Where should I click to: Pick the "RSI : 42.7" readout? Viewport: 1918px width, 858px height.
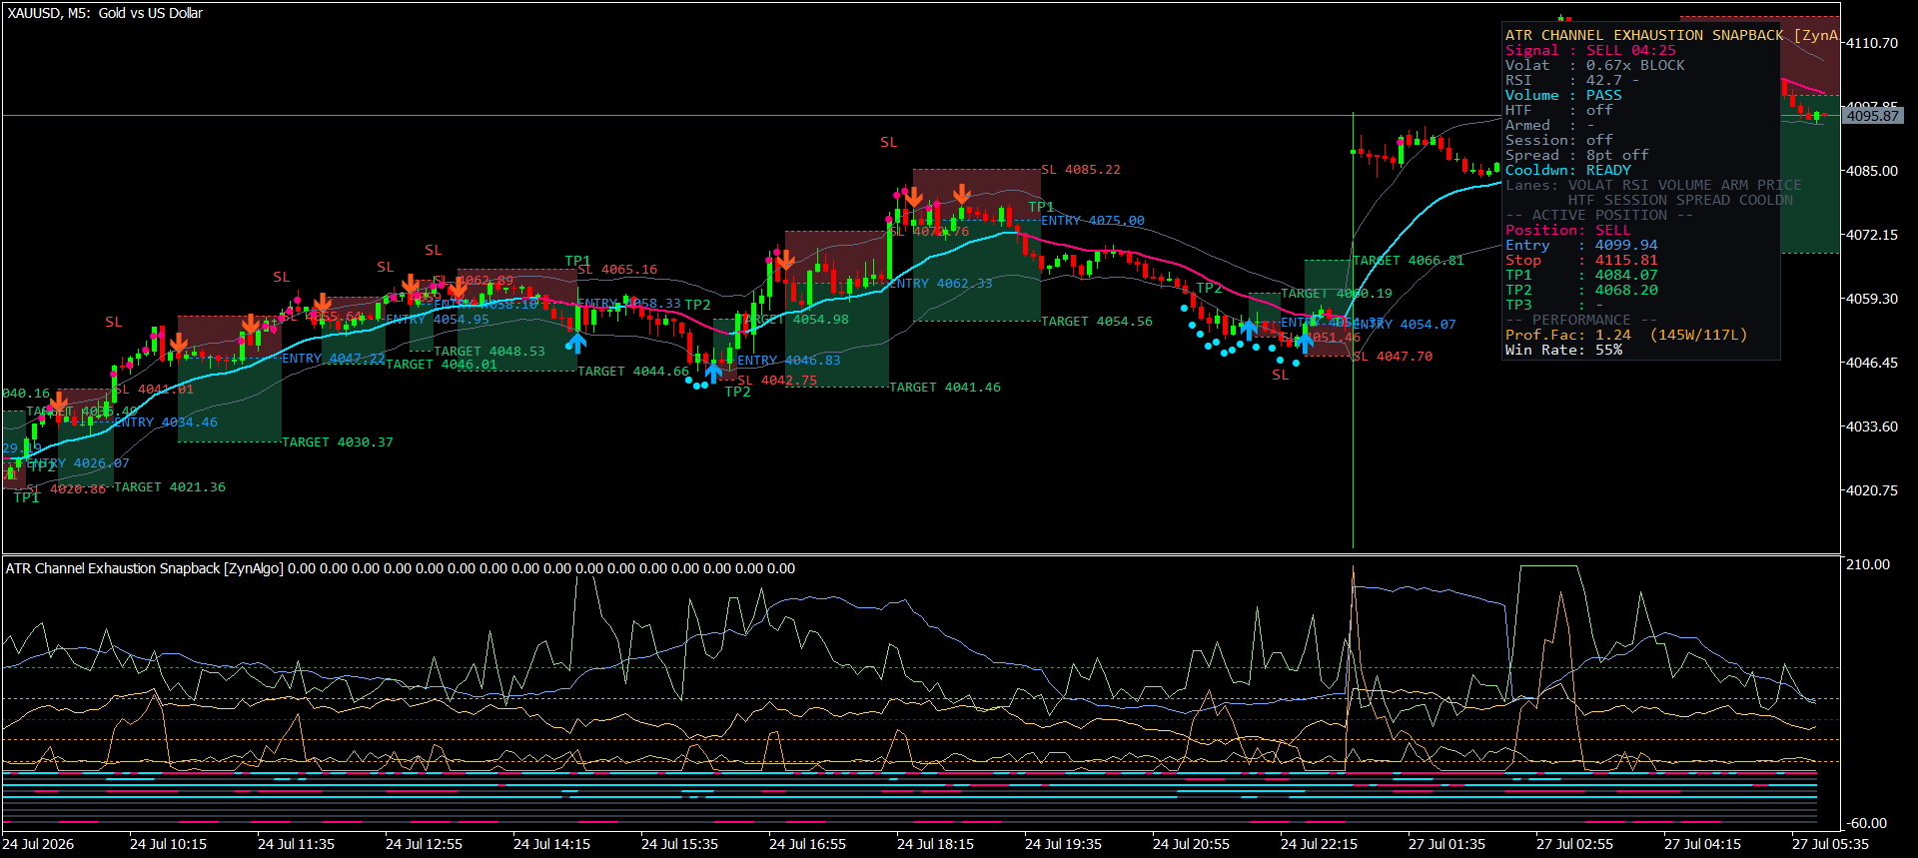(1571, 80)
